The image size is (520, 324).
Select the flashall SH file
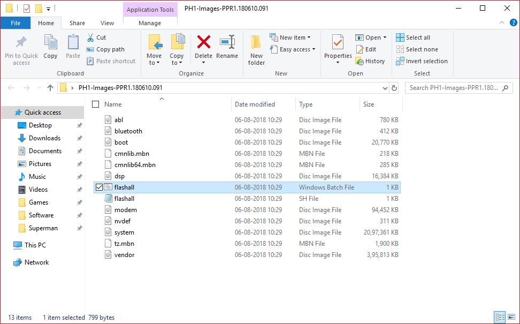click(x=247, y=199)
